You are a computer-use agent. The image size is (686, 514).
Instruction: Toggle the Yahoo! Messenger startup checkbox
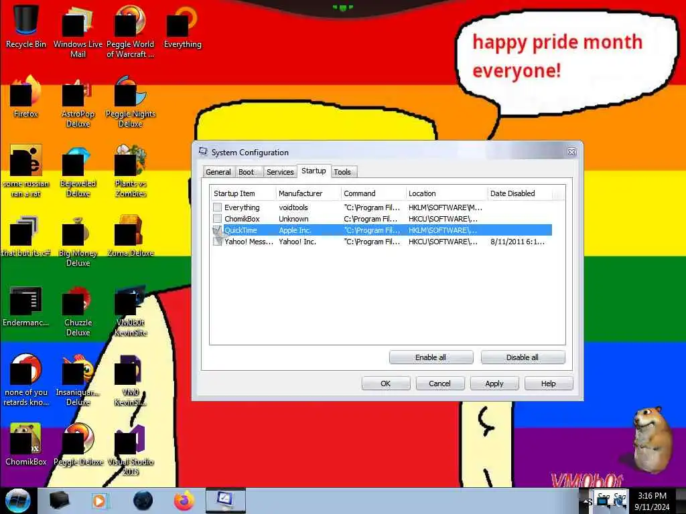(x=217, y=241)
